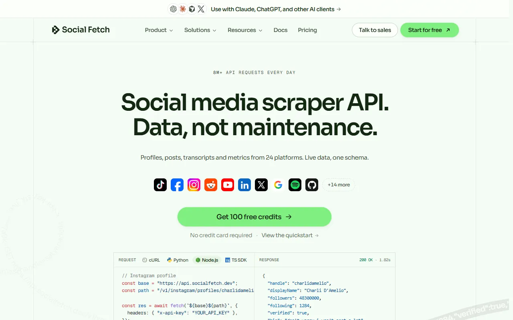Click the 200 OK response status

(366, 260)
